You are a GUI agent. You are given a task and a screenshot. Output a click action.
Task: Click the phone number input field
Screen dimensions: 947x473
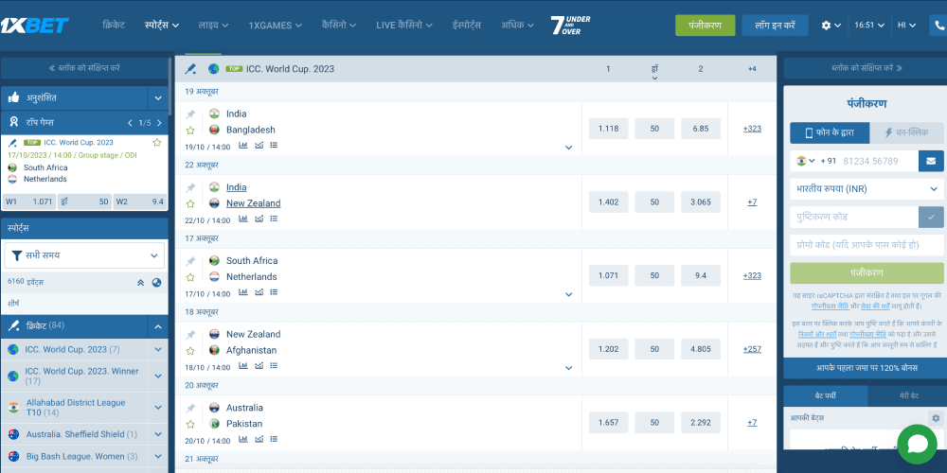point(878,161)
